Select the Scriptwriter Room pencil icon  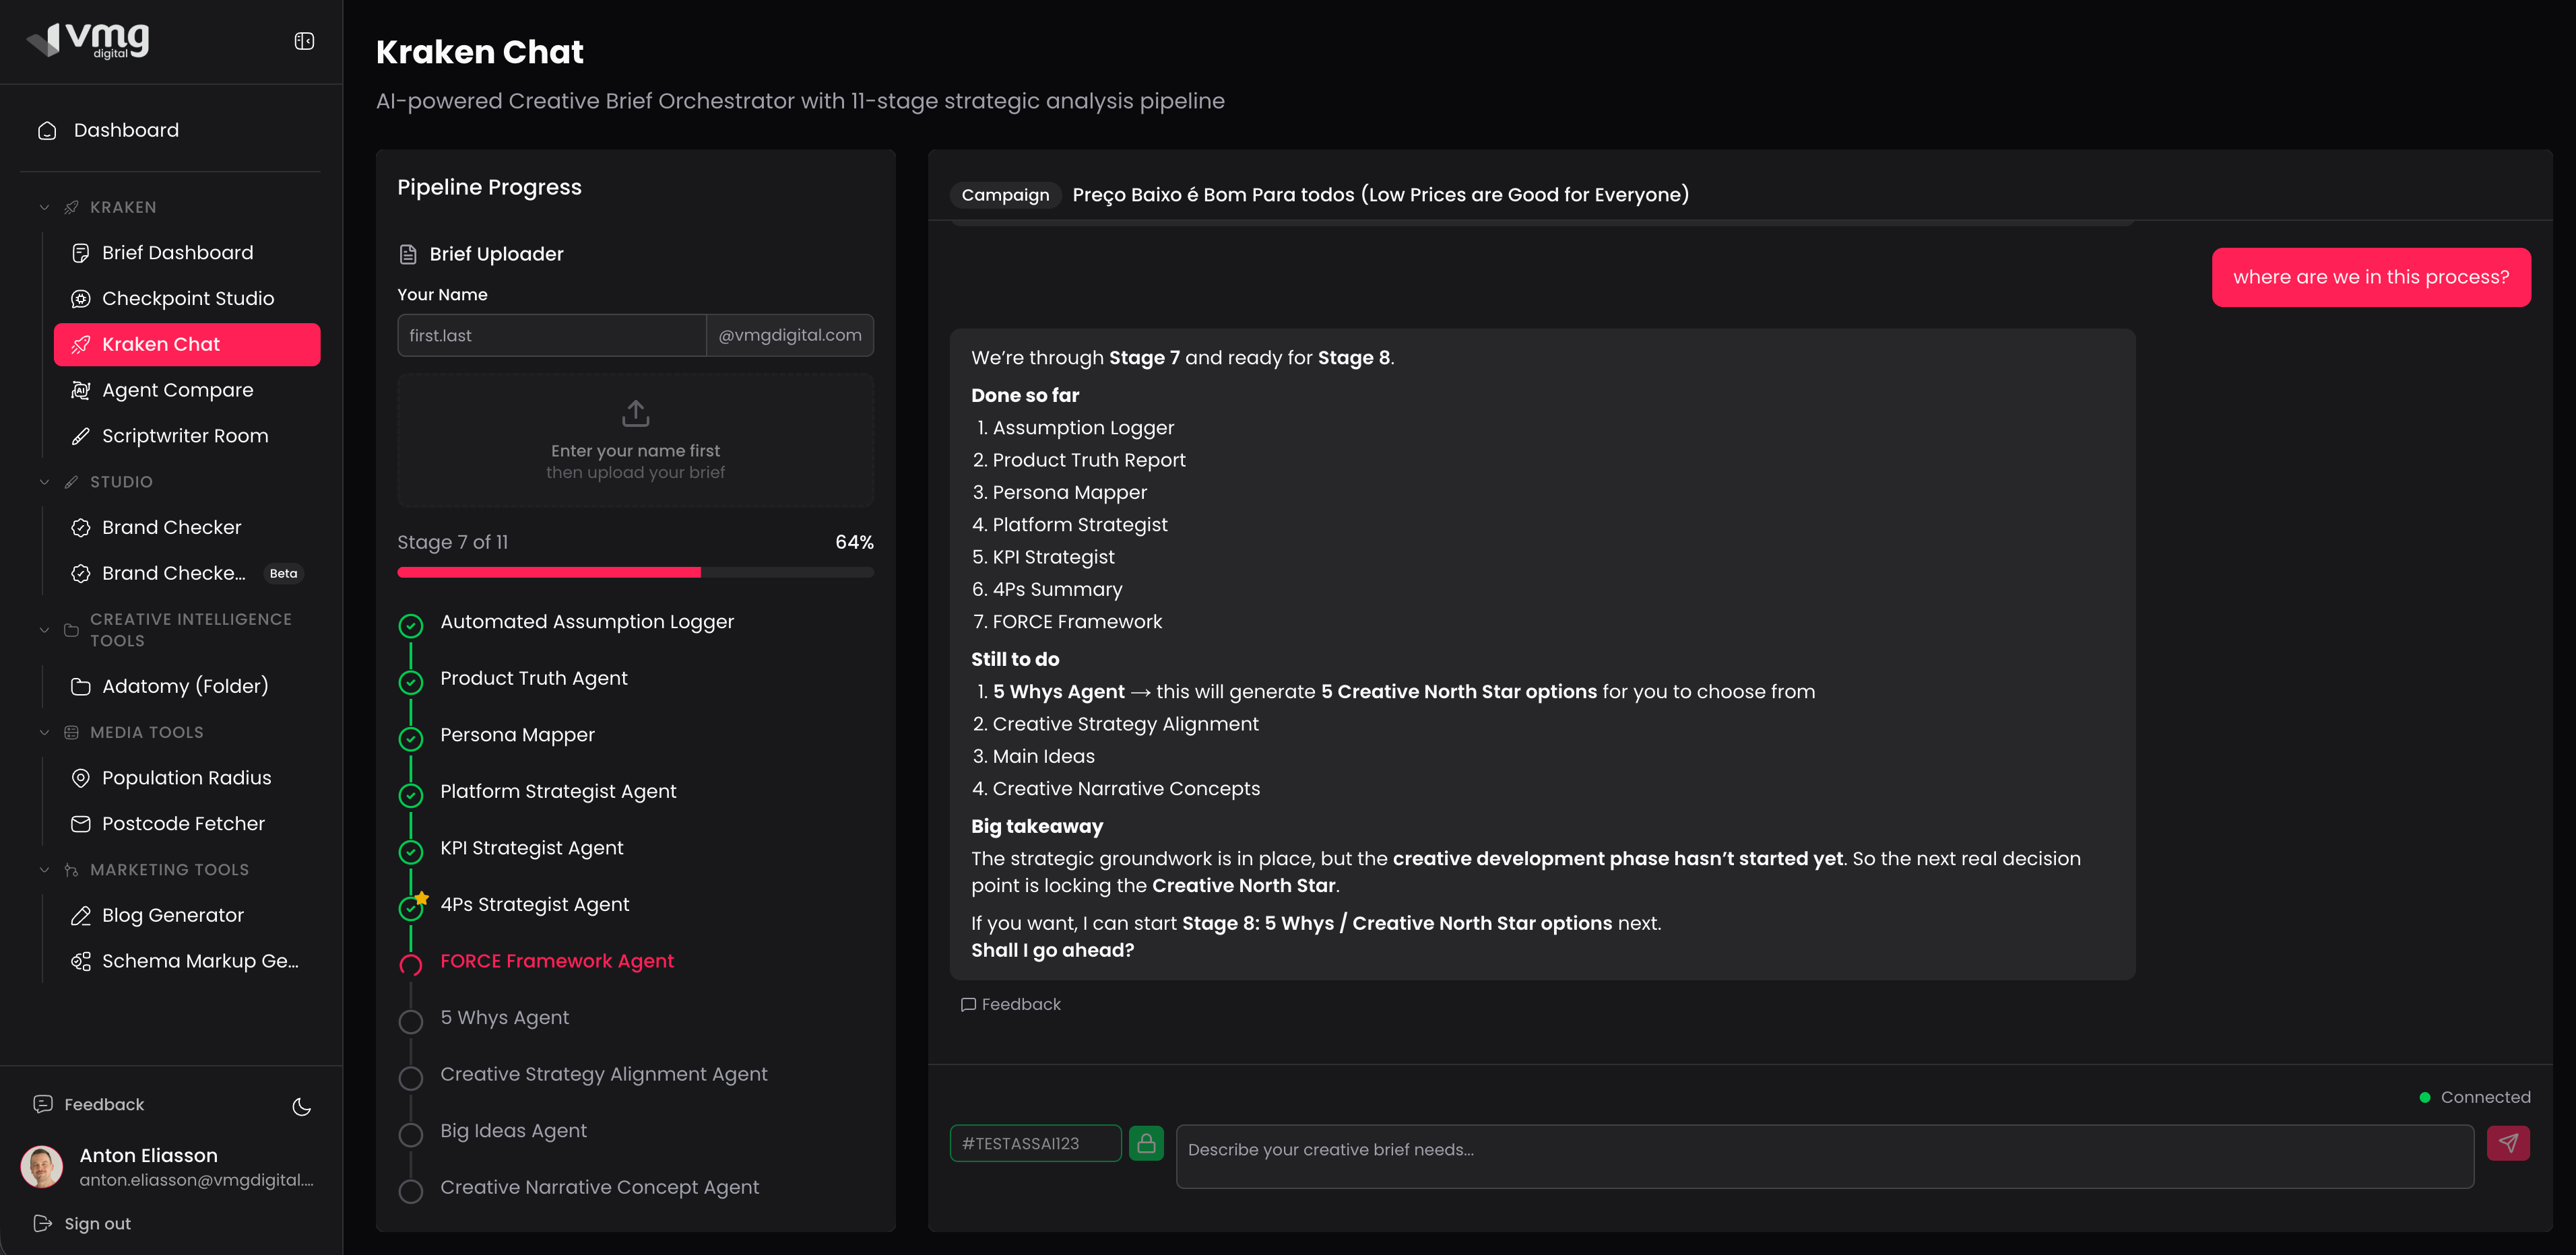pos(81,436)
